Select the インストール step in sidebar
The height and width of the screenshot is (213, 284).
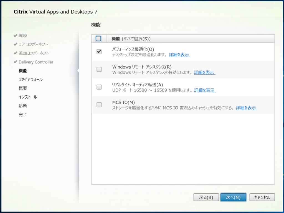[28, 97]
